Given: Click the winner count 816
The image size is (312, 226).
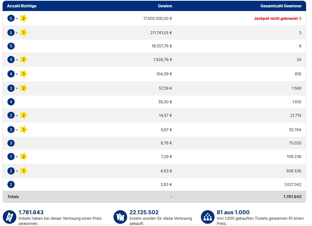Looking at the screenshot, I should click(298, 74).
